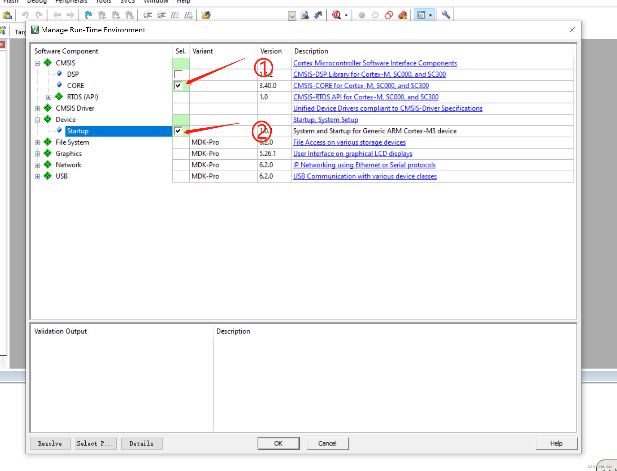Click the MDK-Pro variant cell for Graphics
Viewport: 617px width, 471px height.
coord(223,154)
